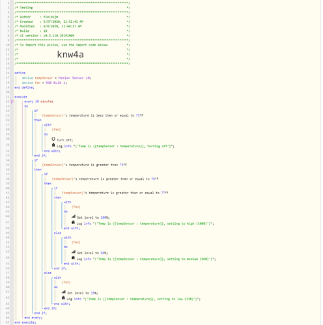Click the 'else' before the 33% level block
Viewport: 323px width, 325px height.
point(48,273)
